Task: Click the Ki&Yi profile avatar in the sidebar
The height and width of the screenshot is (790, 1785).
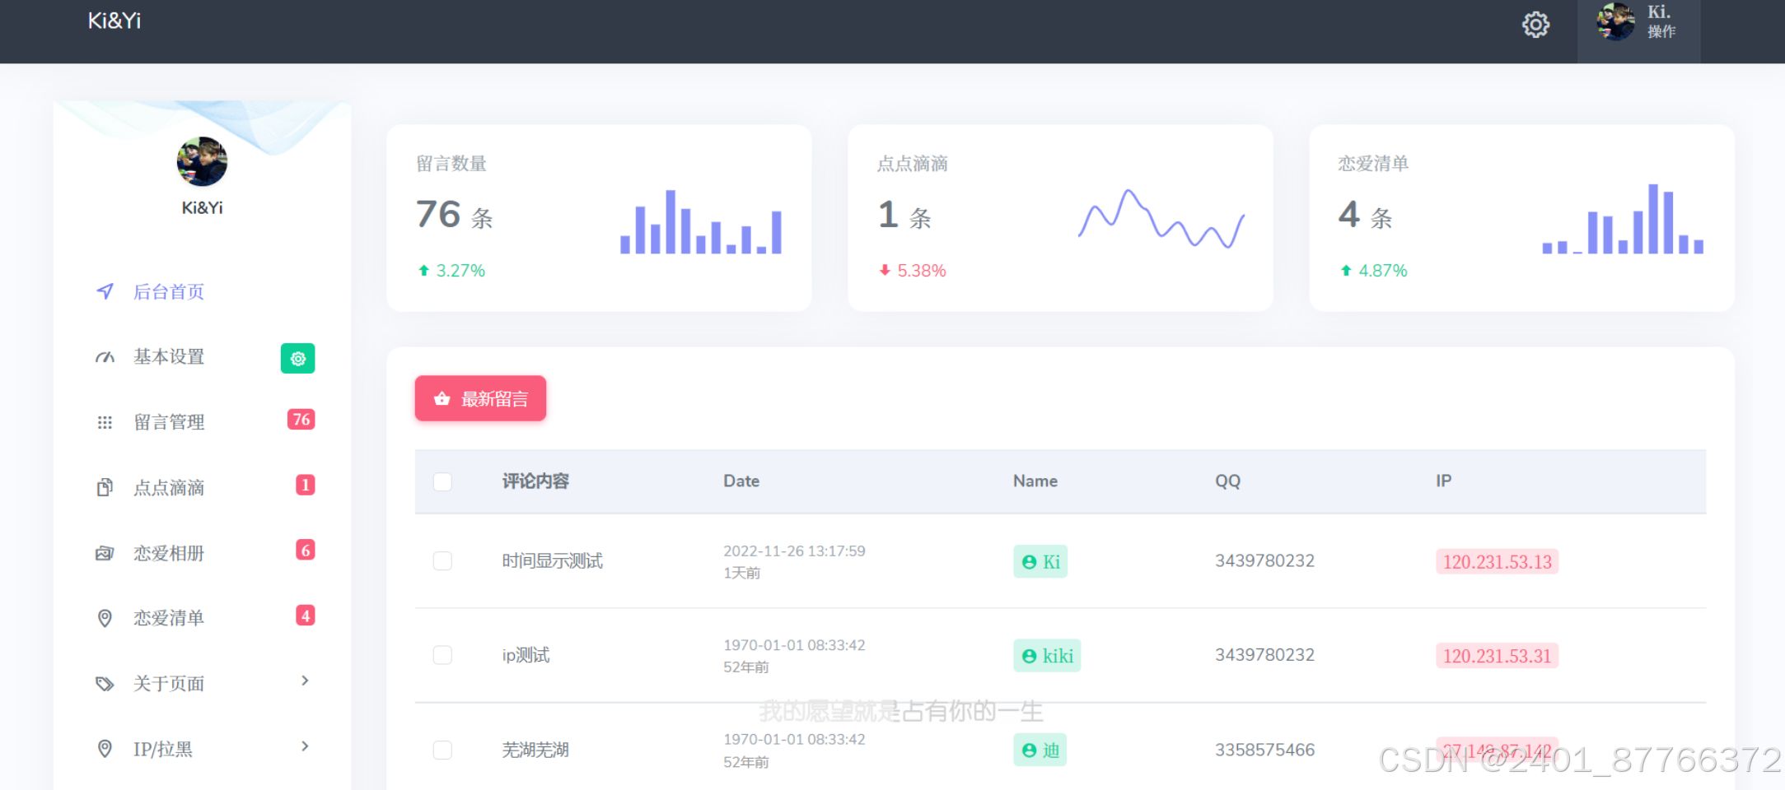Action: tap(201, 161)
